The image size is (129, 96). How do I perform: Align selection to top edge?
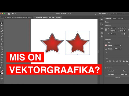click(x=120, y=61)
